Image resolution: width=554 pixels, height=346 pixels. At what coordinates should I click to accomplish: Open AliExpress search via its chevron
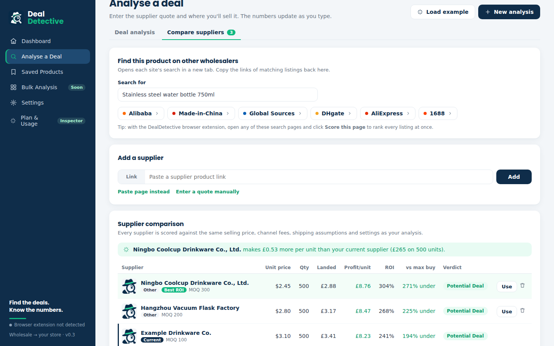pos(408,113)
